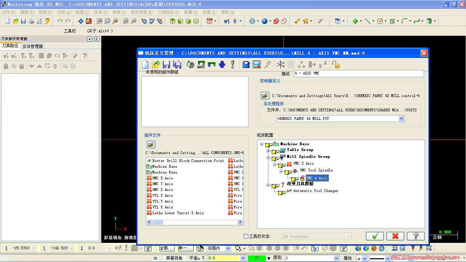Image resolution: width=466 pixels, height=262 pixels.
Task: Collapse the Machine Base tree node
Action: point(262,144)
